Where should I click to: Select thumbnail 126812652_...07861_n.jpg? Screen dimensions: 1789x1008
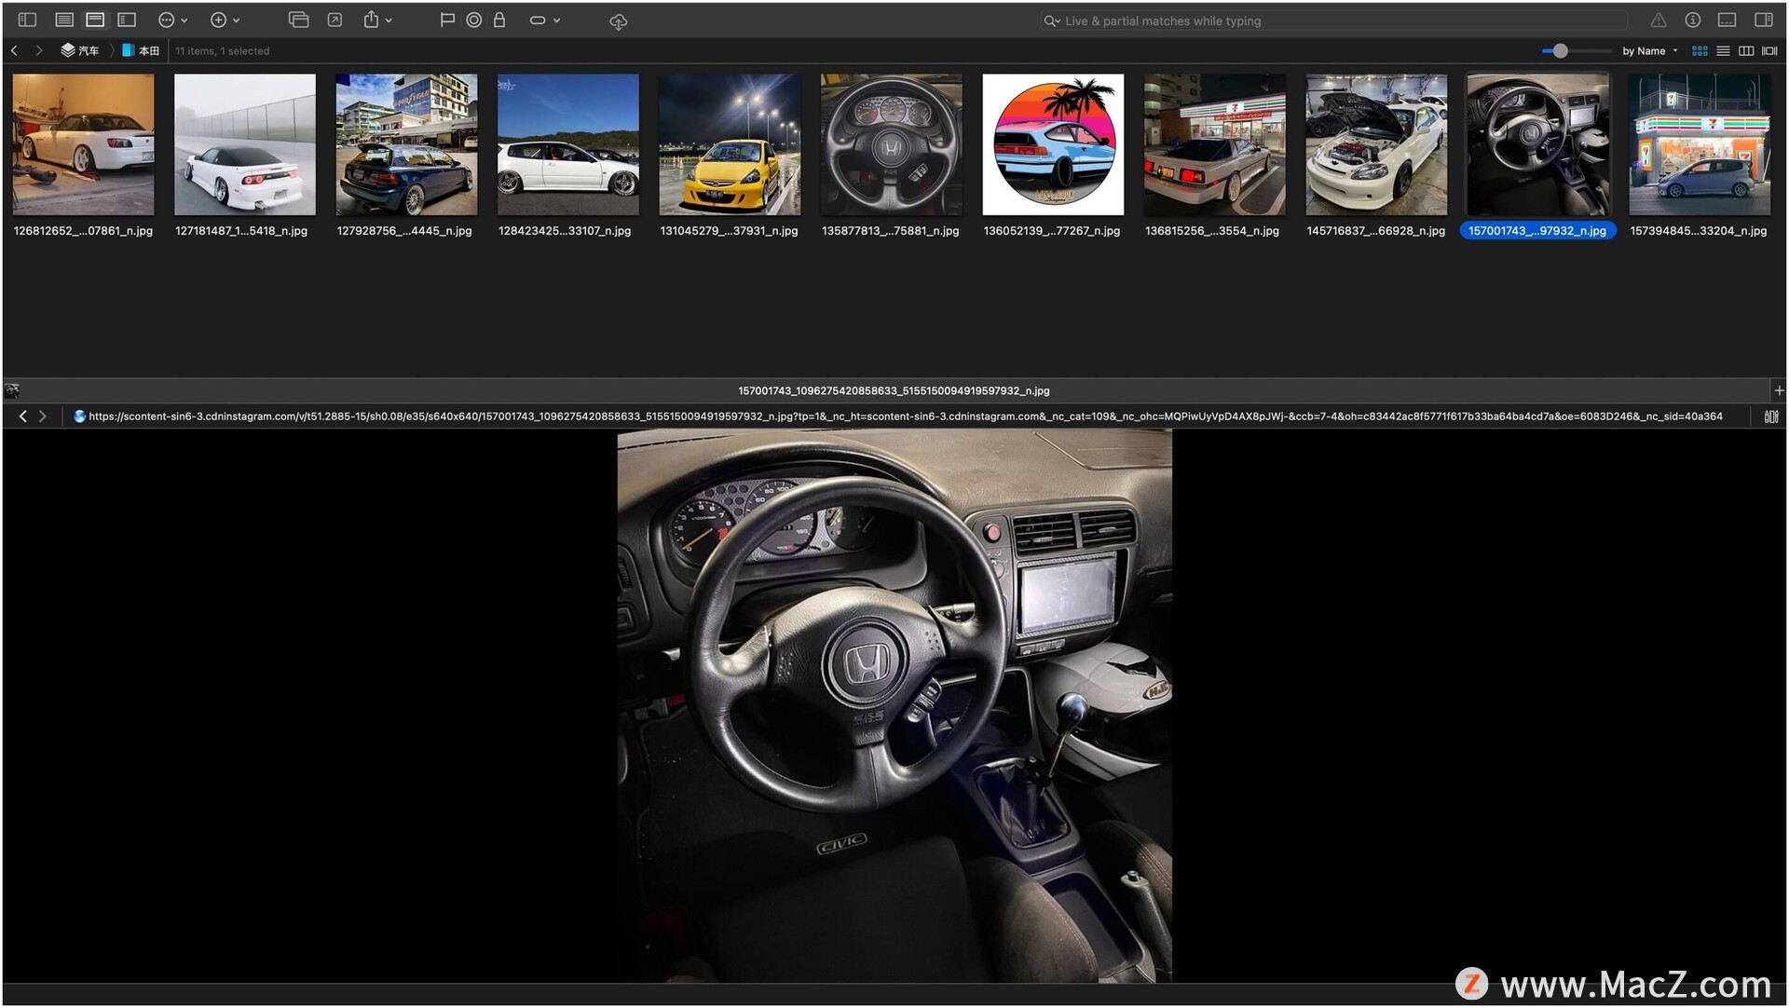click(83, 144)
